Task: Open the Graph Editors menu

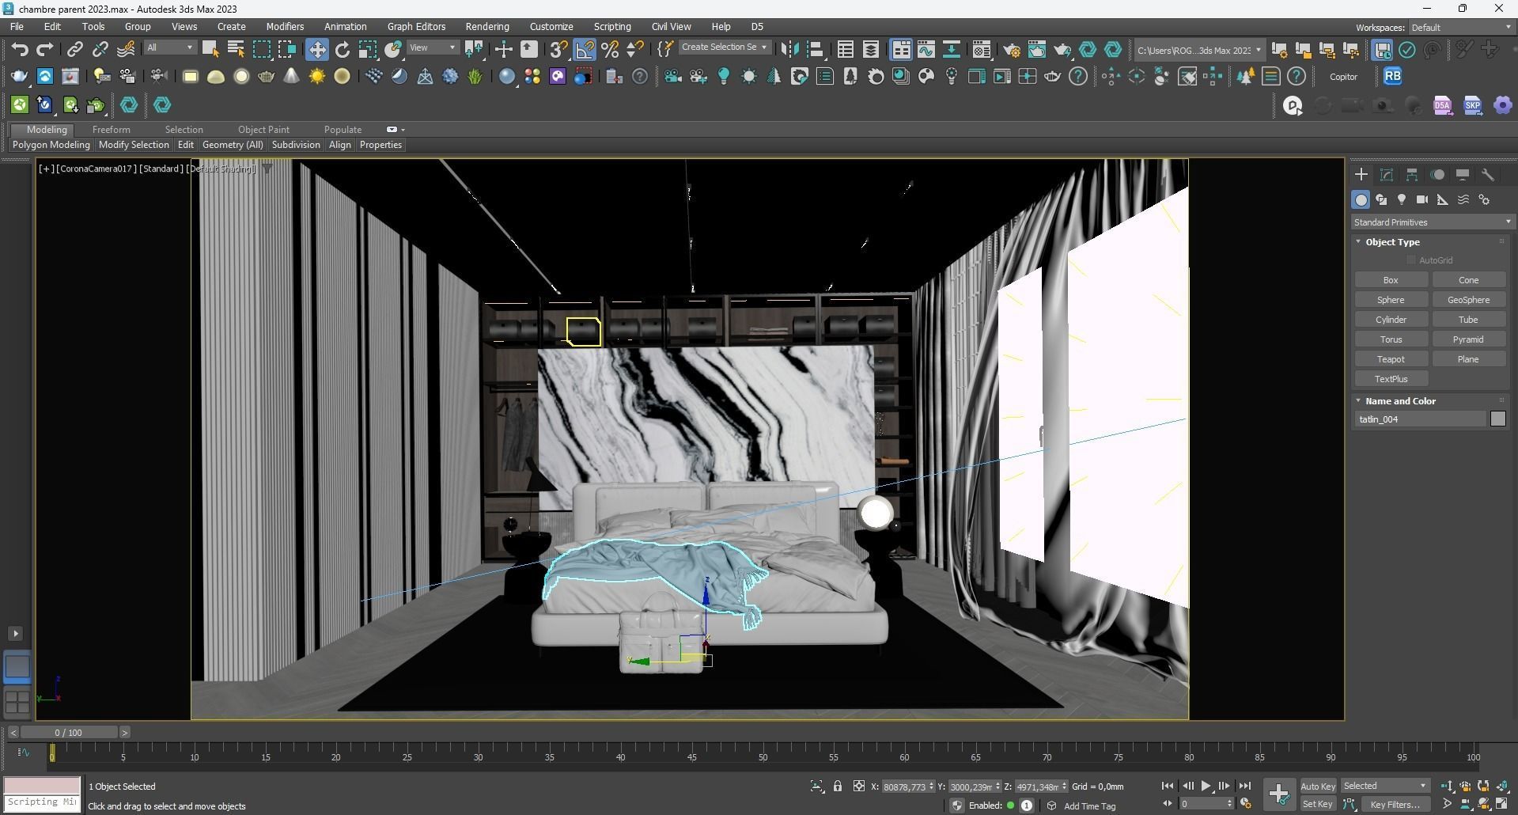Action: point(416,27)
